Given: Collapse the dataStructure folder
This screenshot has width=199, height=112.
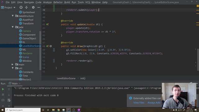Looking at the screenshot, I should [x=12, y=16].
